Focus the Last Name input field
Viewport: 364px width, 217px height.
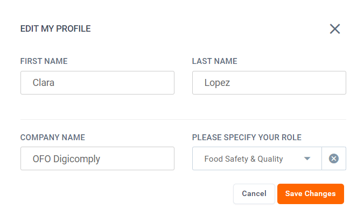click(x=269, y=83)
